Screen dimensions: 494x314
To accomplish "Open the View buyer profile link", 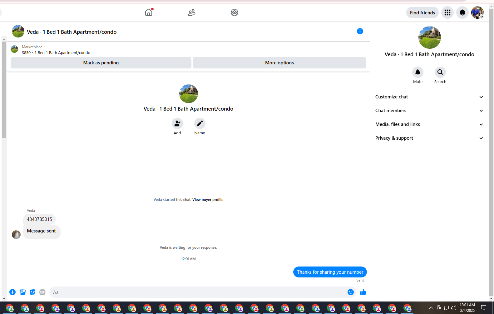I will [x=208, y=200].
